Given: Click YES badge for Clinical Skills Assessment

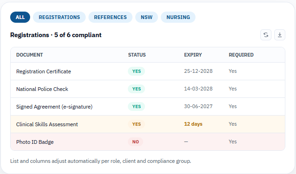Looking at the screenshot, I should point(137,124).
